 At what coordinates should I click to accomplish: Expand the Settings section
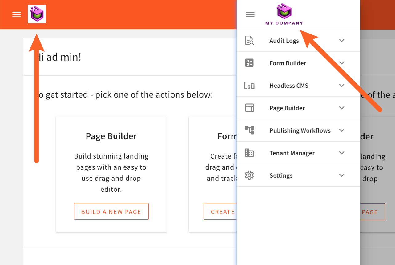(341, 175)
